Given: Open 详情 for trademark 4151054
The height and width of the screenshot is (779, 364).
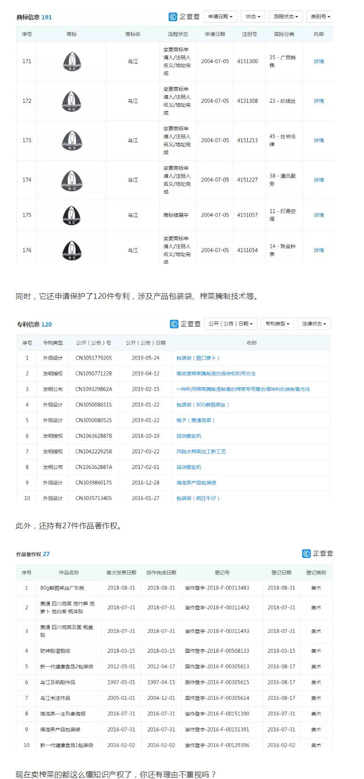Looking at the screenshot, I should point(319,250).
